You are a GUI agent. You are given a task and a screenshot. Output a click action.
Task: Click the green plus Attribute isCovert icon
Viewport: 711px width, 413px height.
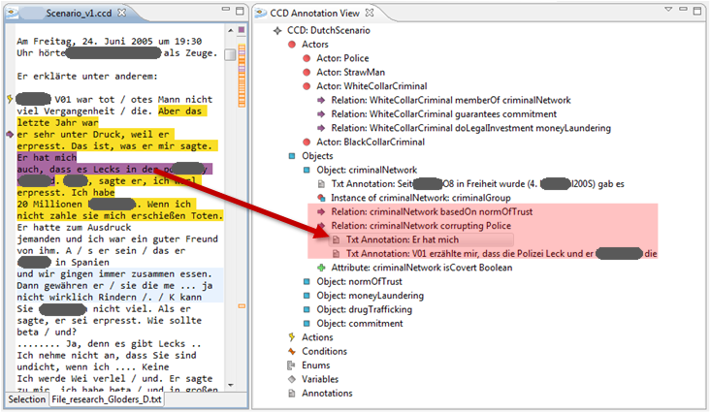321,268
